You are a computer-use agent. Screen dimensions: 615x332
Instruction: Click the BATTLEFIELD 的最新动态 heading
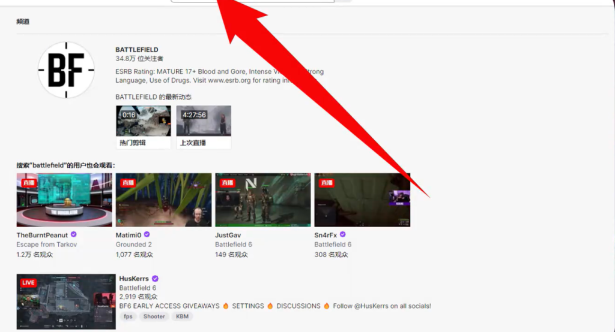tap(153, 96)
